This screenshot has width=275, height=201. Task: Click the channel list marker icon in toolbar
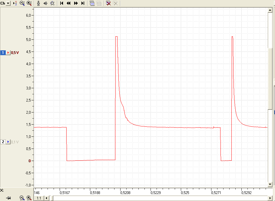click(15, 3)
